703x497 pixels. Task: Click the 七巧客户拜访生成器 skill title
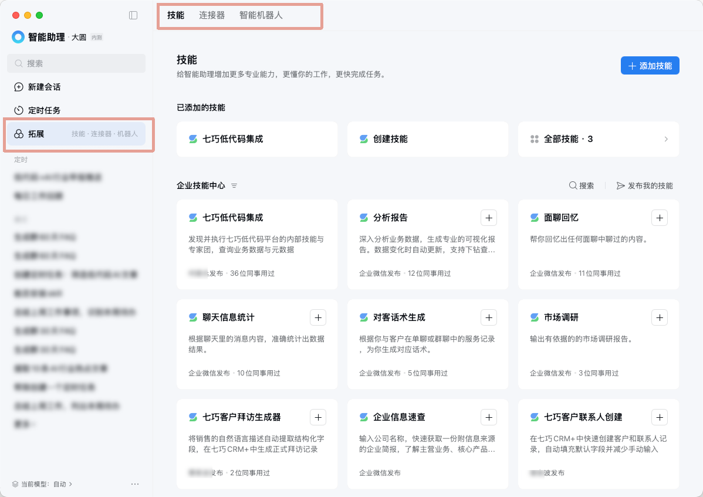[x=242, y=418]
